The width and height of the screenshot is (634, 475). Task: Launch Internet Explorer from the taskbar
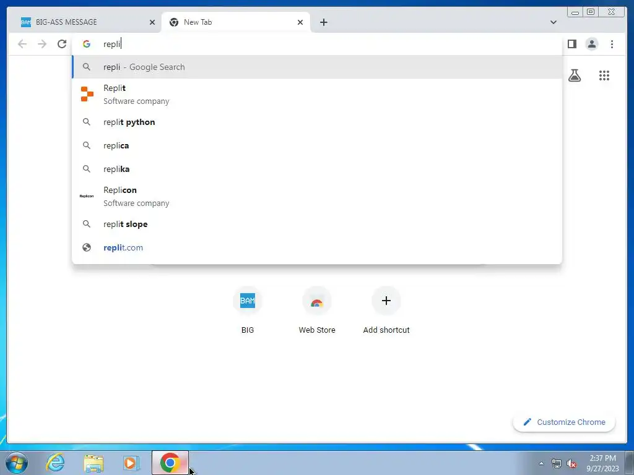tap(55, 463)
